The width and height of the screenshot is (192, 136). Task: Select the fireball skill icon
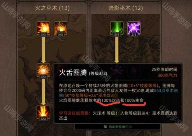click(43, 28)
